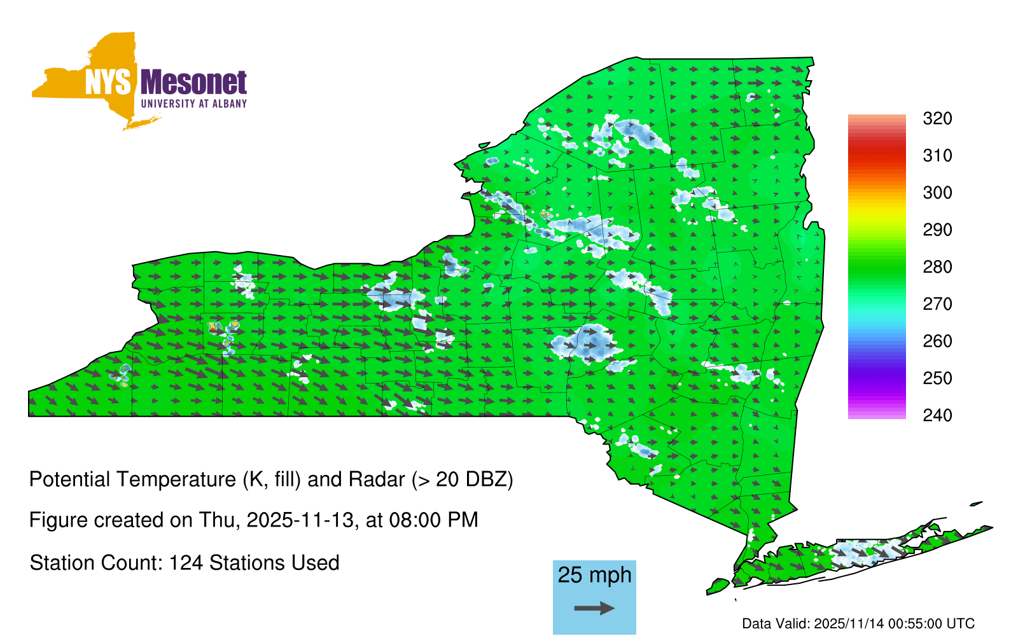Screen dimensions: 1018x636
Task: Click the 280 legend value
Action: pos(937,267)
